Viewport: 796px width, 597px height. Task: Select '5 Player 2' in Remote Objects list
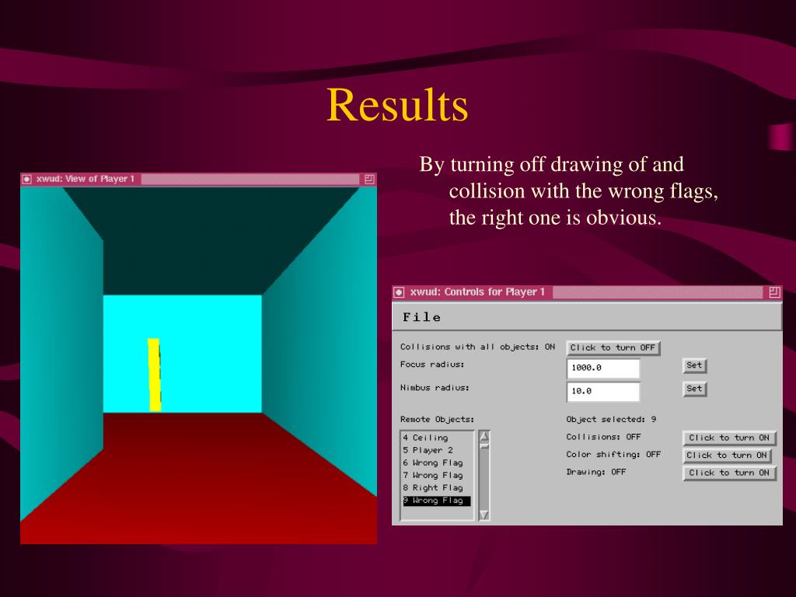(x=437, y=450)
